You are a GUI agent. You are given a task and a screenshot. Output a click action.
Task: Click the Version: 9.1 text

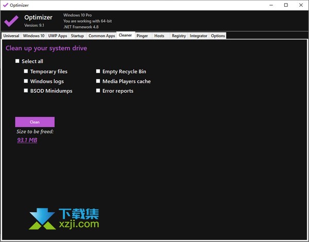(x=35, y=25)
